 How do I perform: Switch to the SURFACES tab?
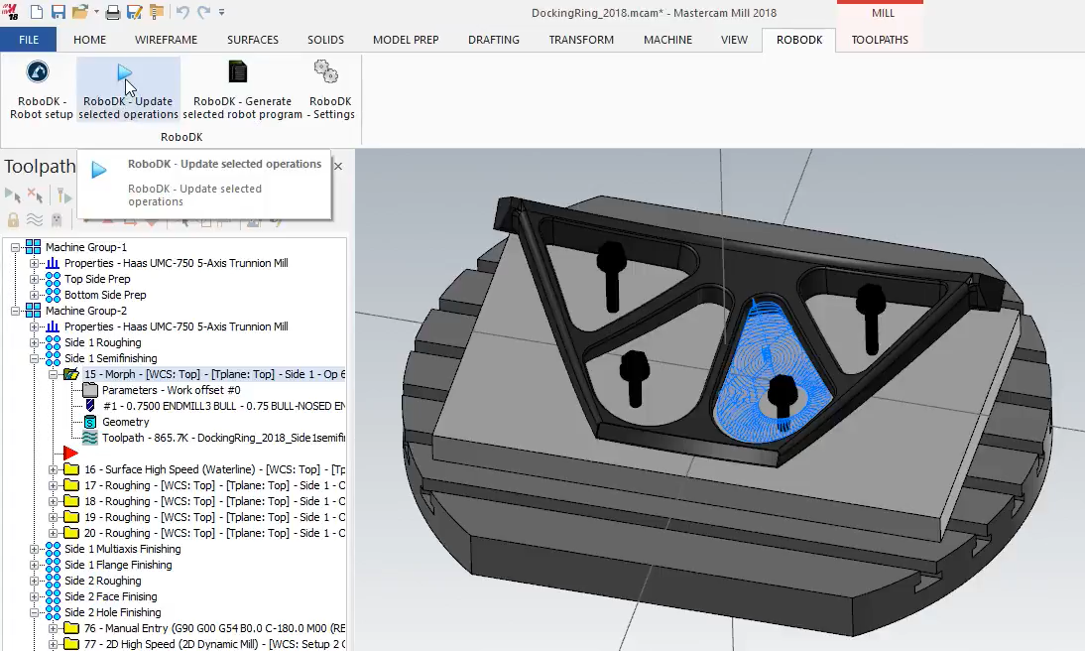(x=253, y=40)
